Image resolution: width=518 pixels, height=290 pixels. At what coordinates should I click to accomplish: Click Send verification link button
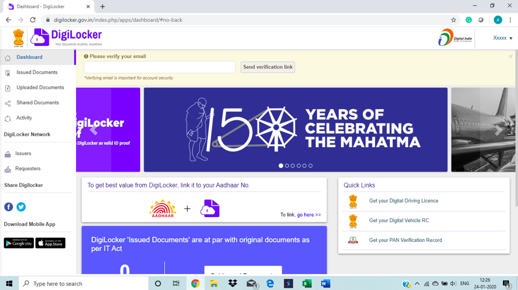(267, 67)
